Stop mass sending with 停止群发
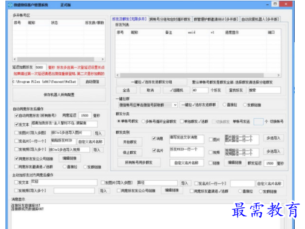The image size is (305, 229). [x=130, y=152]
